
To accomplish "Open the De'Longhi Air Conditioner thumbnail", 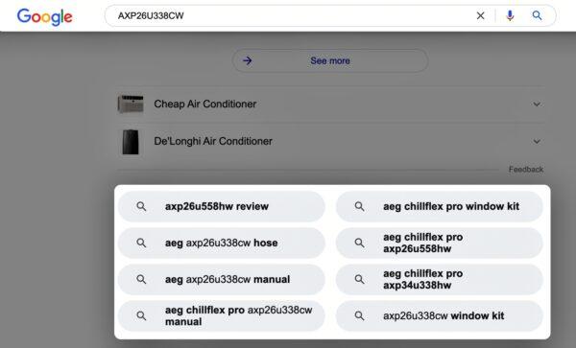I will coord(131,142).
